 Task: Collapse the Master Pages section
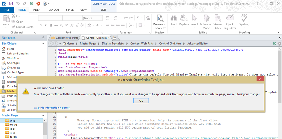pyautogui.click(x=43, y=115)
